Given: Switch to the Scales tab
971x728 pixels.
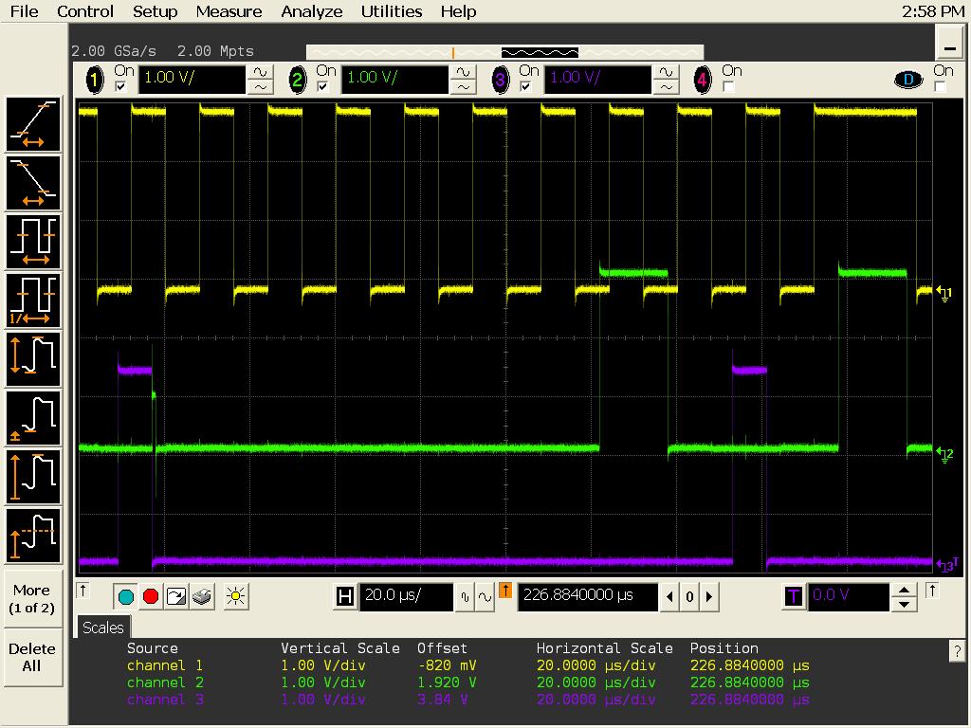Looking at the screenshot, I should click(x=102, y=628).
